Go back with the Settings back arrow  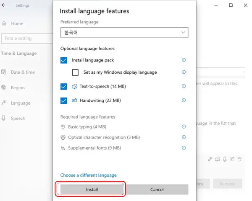3,5
